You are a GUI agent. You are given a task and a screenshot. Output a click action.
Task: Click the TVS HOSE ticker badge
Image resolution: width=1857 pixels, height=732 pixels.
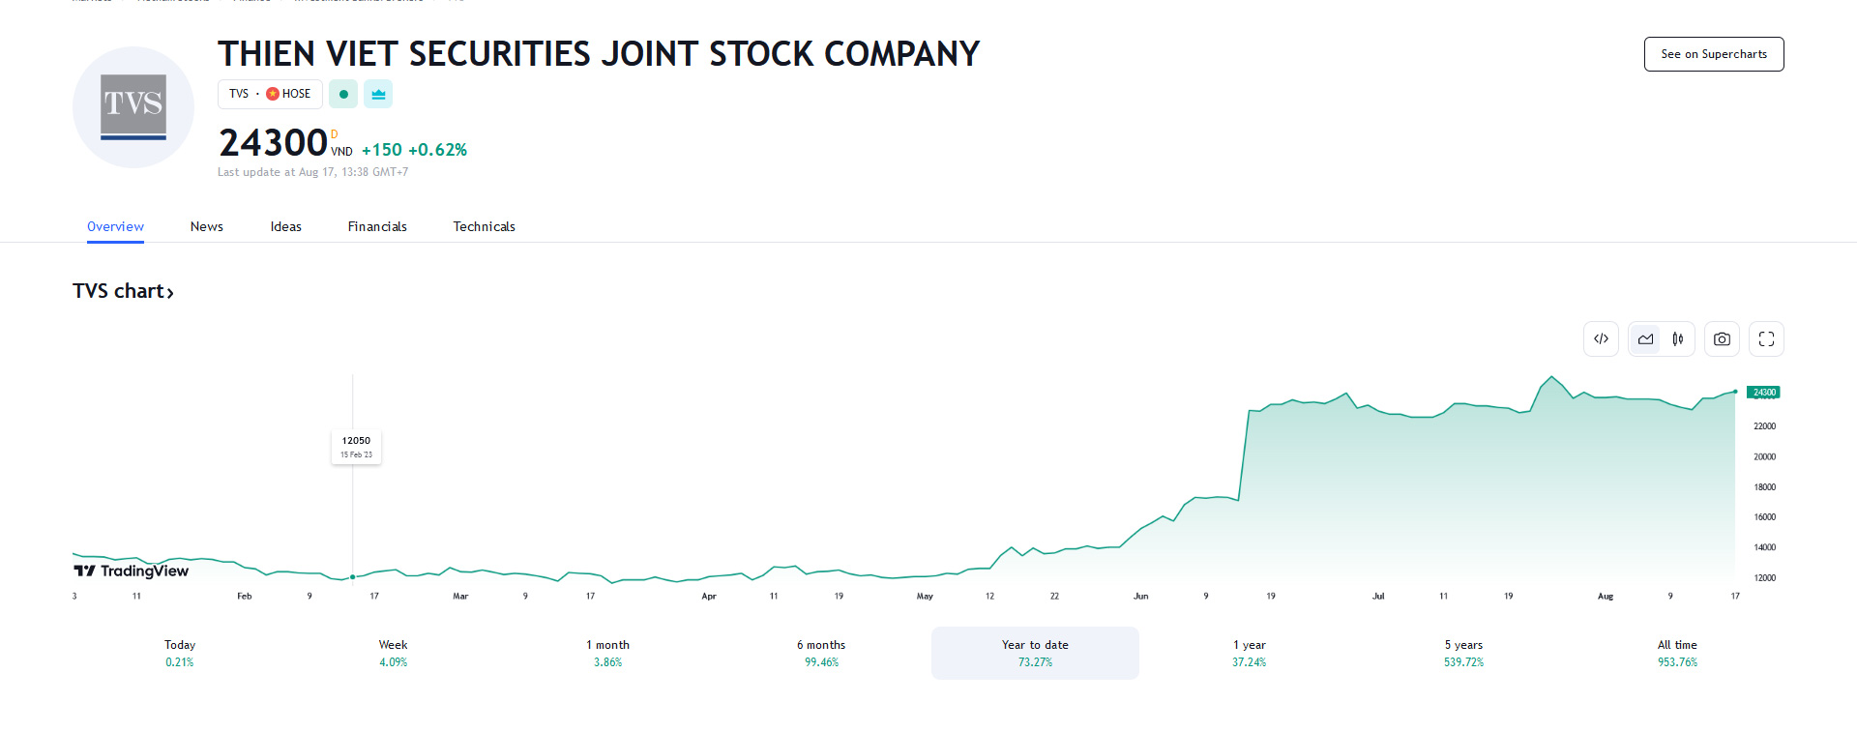[x=270, y=94]
